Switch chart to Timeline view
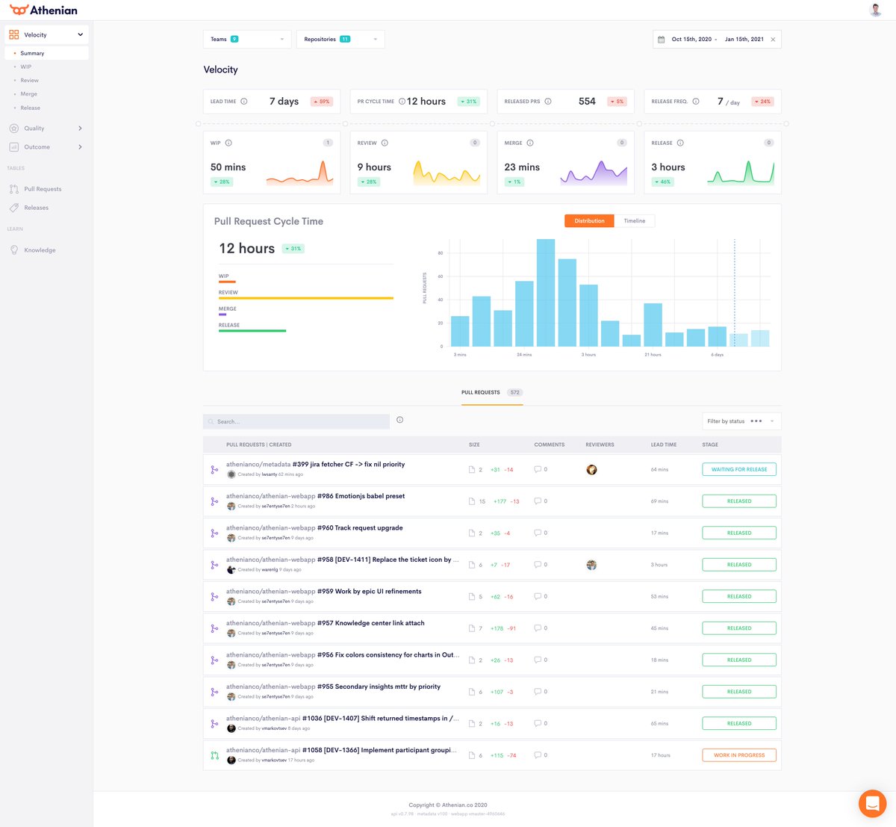The height and width of the screenshot is (827, 896). 635,221
